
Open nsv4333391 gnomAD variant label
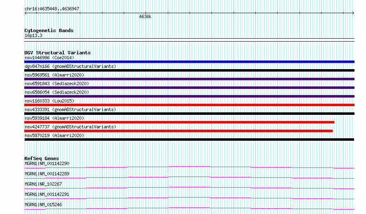pos(70,109)
